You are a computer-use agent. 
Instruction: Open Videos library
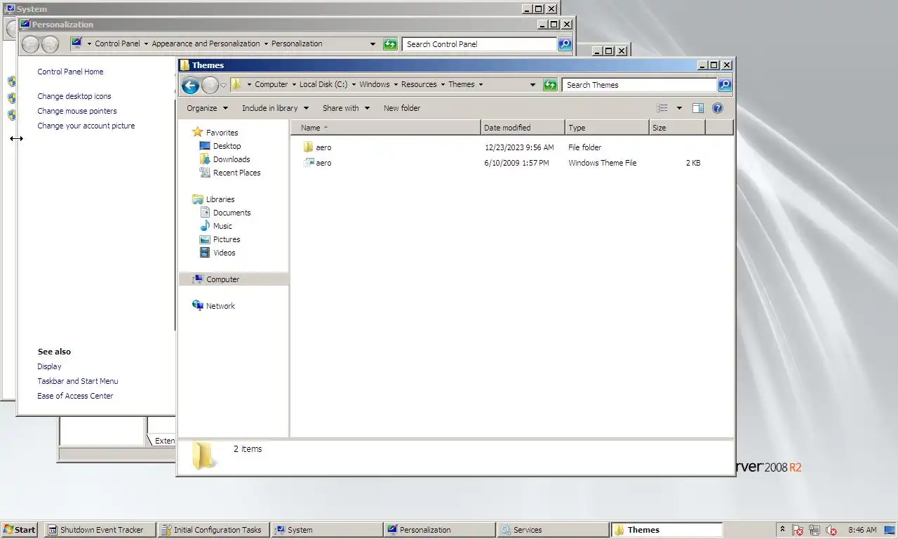pyautogui.click(x=224, y=253)
